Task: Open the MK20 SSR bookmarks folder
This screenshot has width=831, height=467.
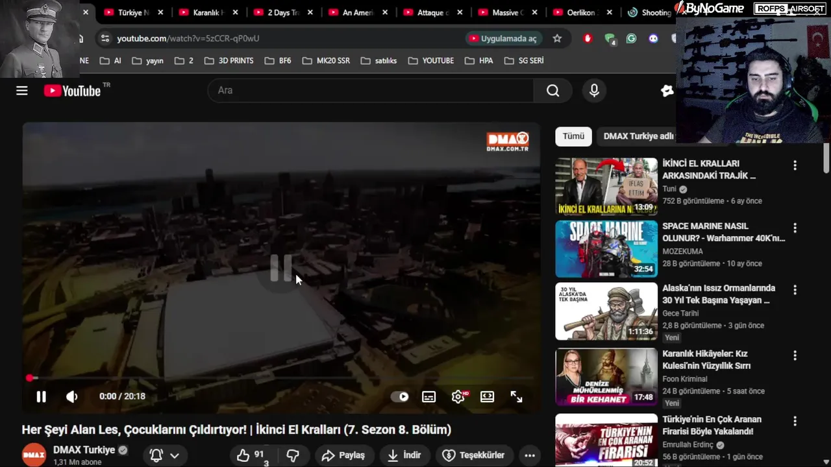Action: [325, 60]
